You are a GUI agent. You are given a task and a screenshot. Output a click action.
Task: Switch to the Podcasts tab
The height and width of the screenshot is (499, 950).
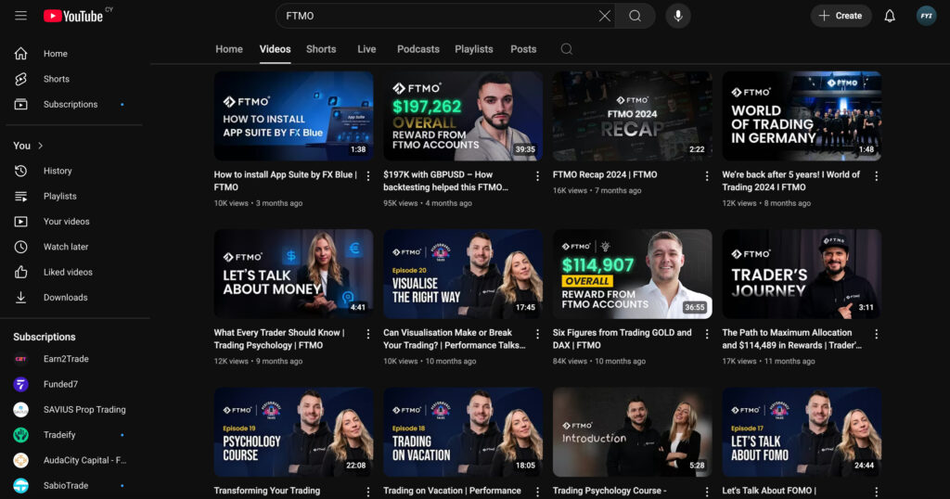[418, 49]
